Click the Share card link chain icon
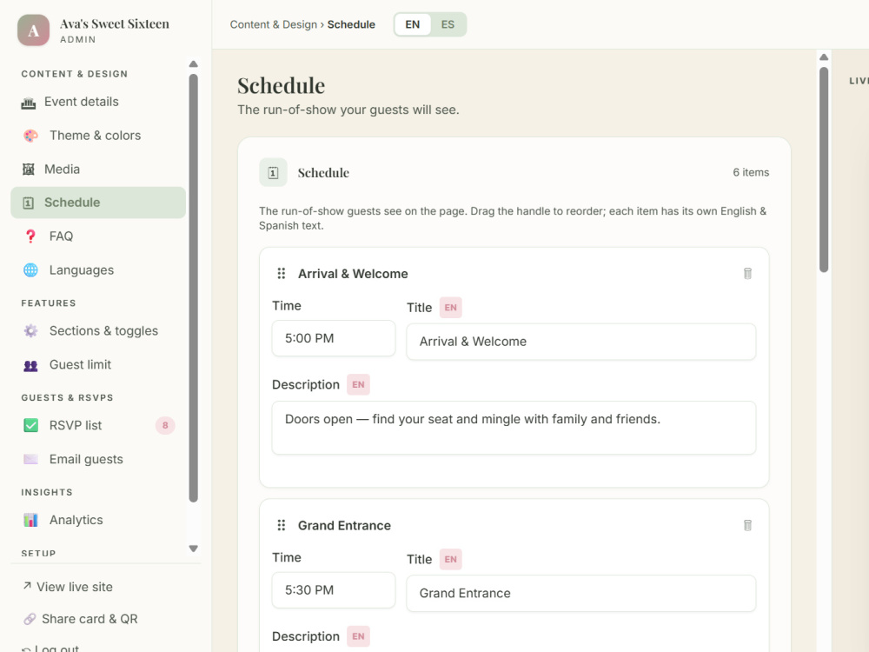The height and width of the screenshot is (652, 869). pos(30,619)
